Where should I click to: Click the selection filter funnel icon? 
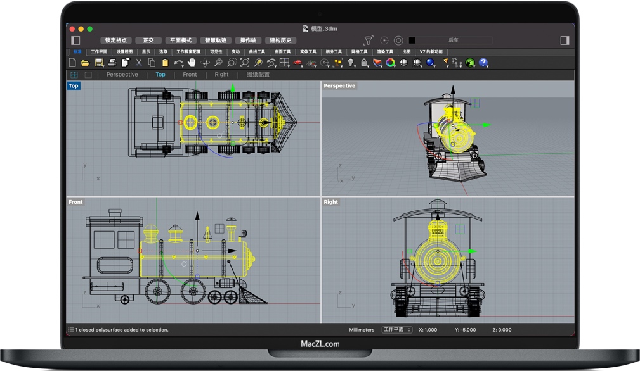pos(368,41)
